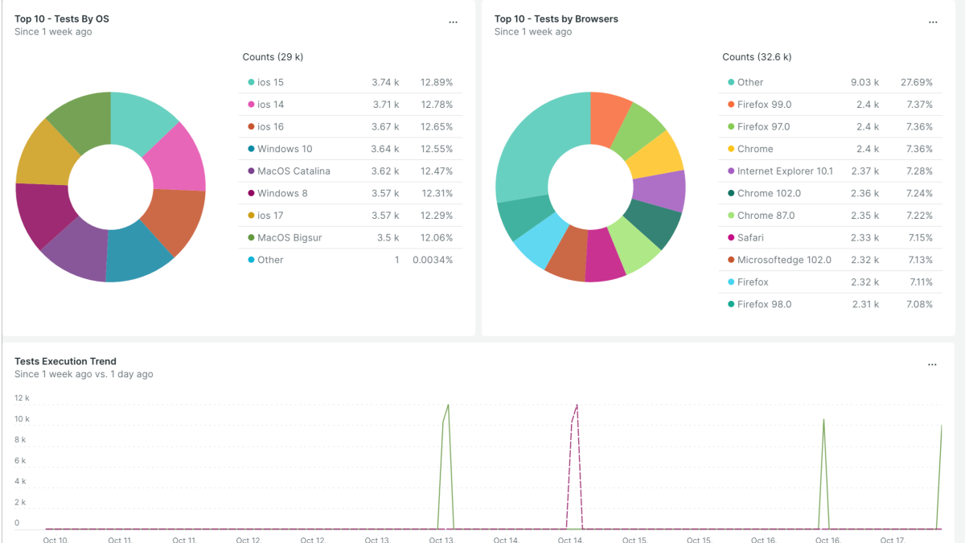Screen dimensions: 965x543
Task: Open options menu for Tests by Browsers widget
Action: point(933,23)
